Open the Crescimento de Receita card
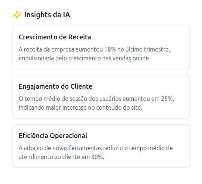Screen dimensions: 202x184 (x=101, y=47)
